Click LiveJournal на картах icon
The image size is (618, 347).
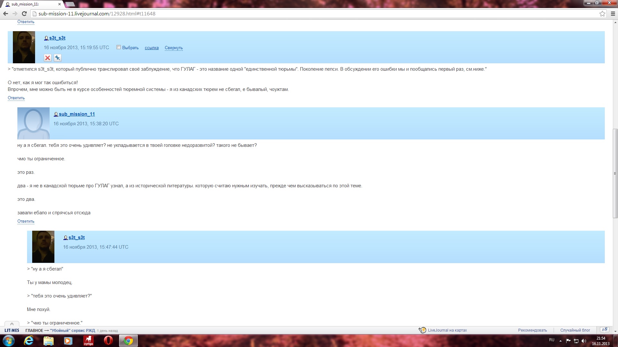tap(422, 330)
